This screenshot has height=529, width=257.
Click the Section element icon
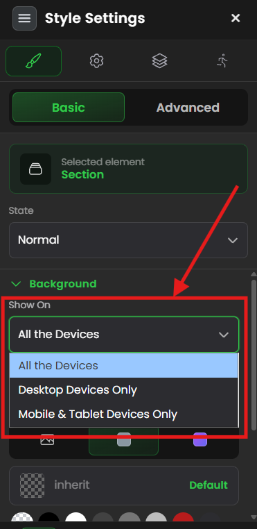click(x=35, y=169)
